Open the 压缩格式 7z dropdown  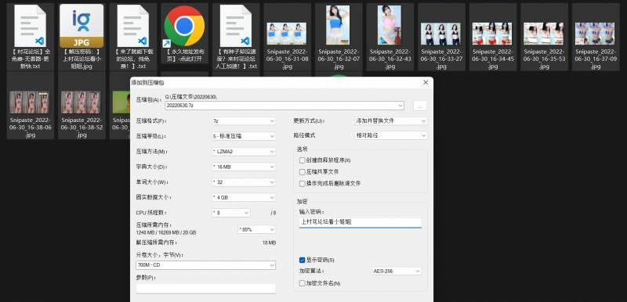pos(244,121)
